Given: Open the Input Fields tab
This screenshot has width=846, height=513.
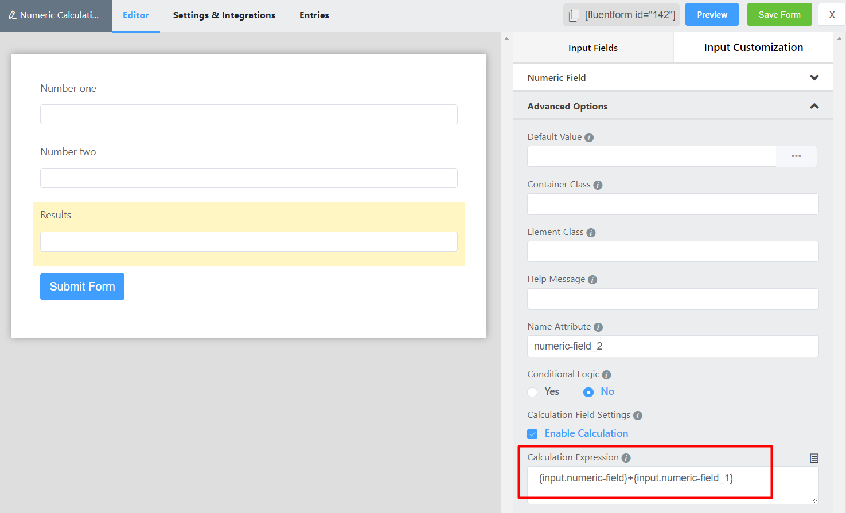Looking at the screenshot, I should pos(592,48).
